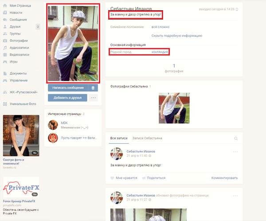The image size is (266, 221).
Task: Click the Поделиться megaphone icon
Action: 144,178
